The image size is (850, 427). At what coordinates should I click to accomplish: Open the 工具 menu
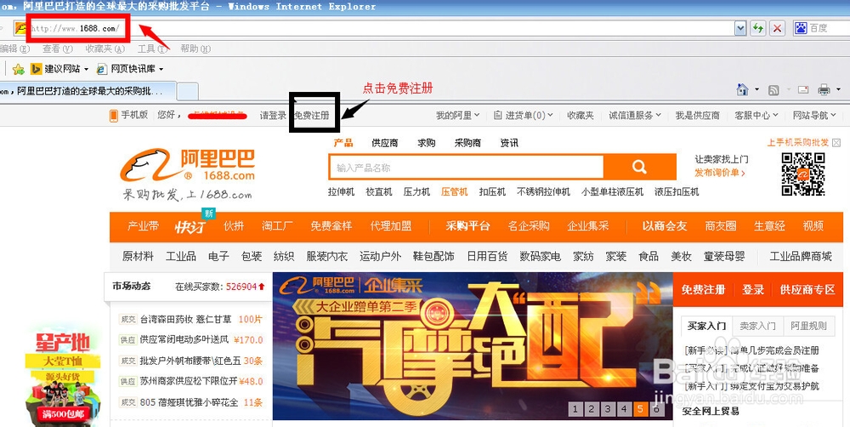coord(152,48)
